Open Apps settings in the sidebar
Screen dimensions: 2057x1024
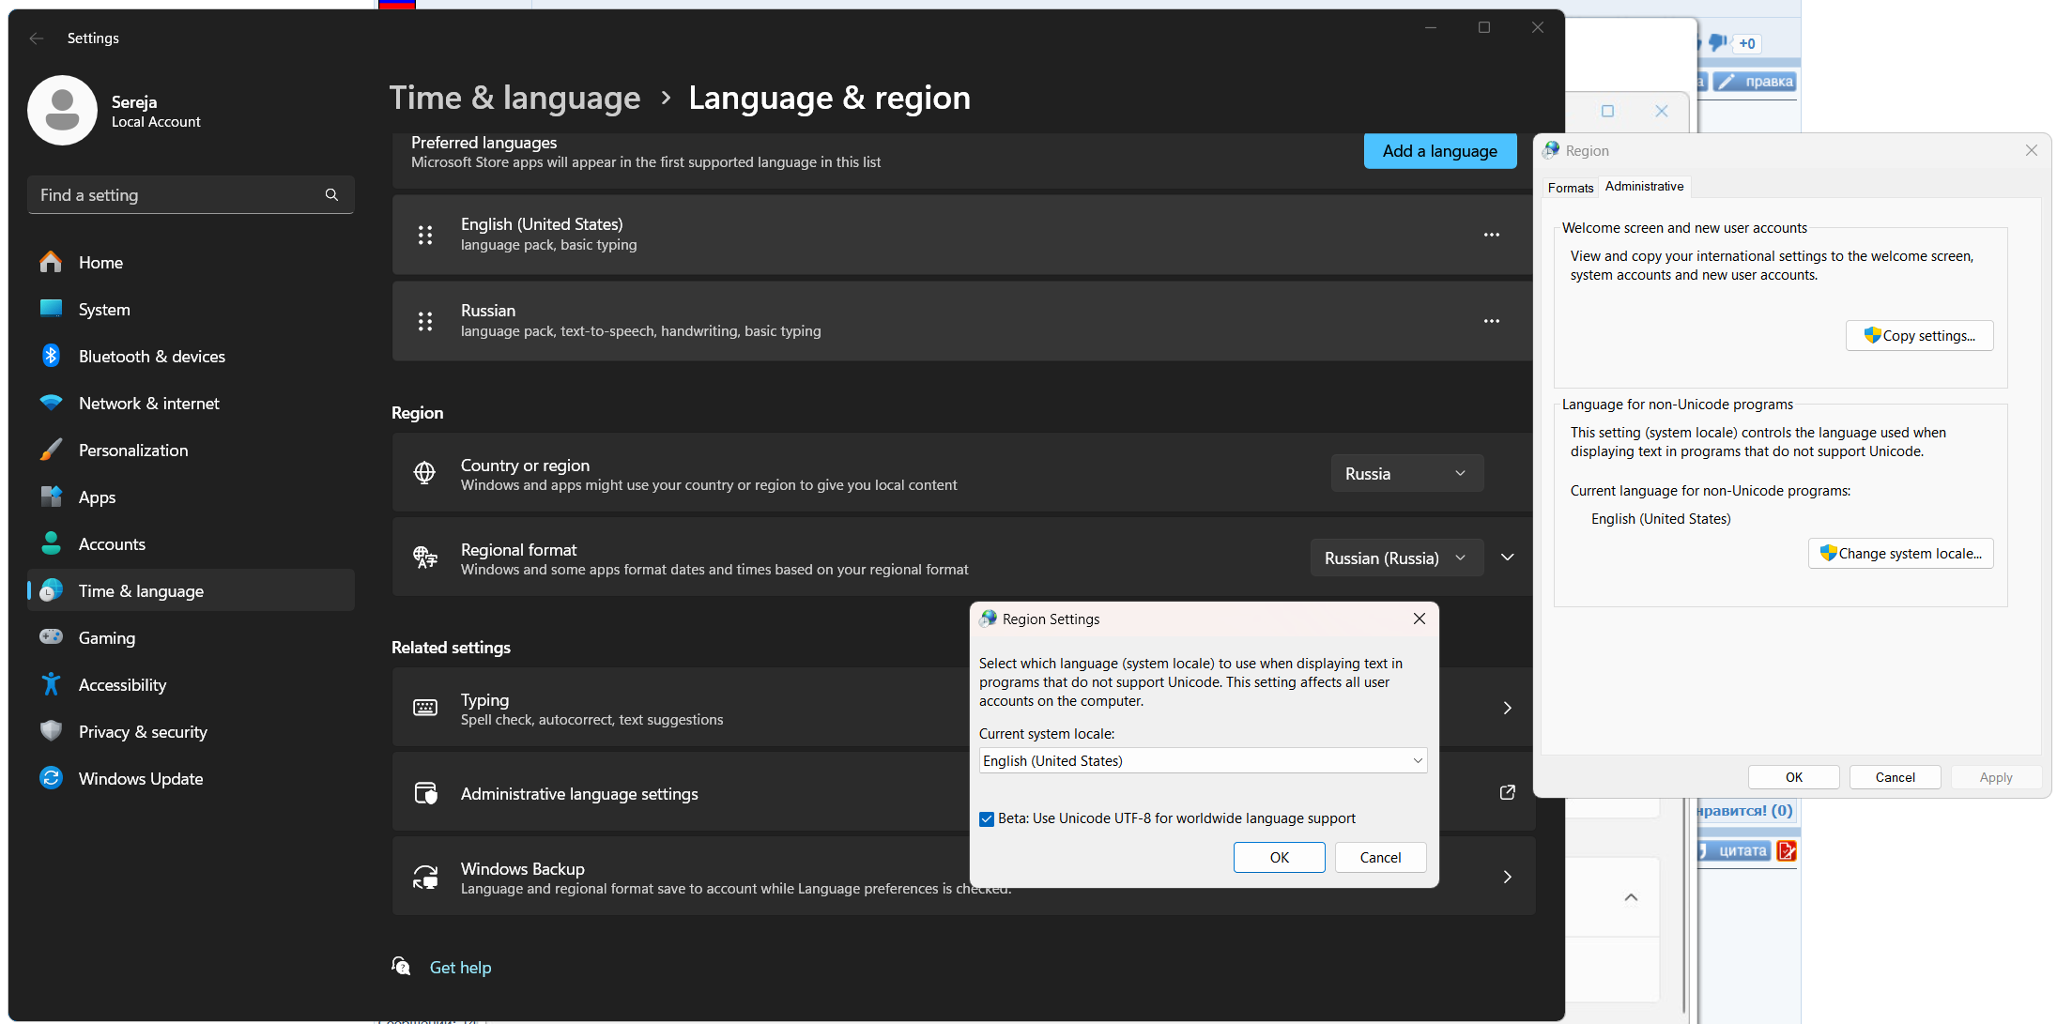coord(191,497)
